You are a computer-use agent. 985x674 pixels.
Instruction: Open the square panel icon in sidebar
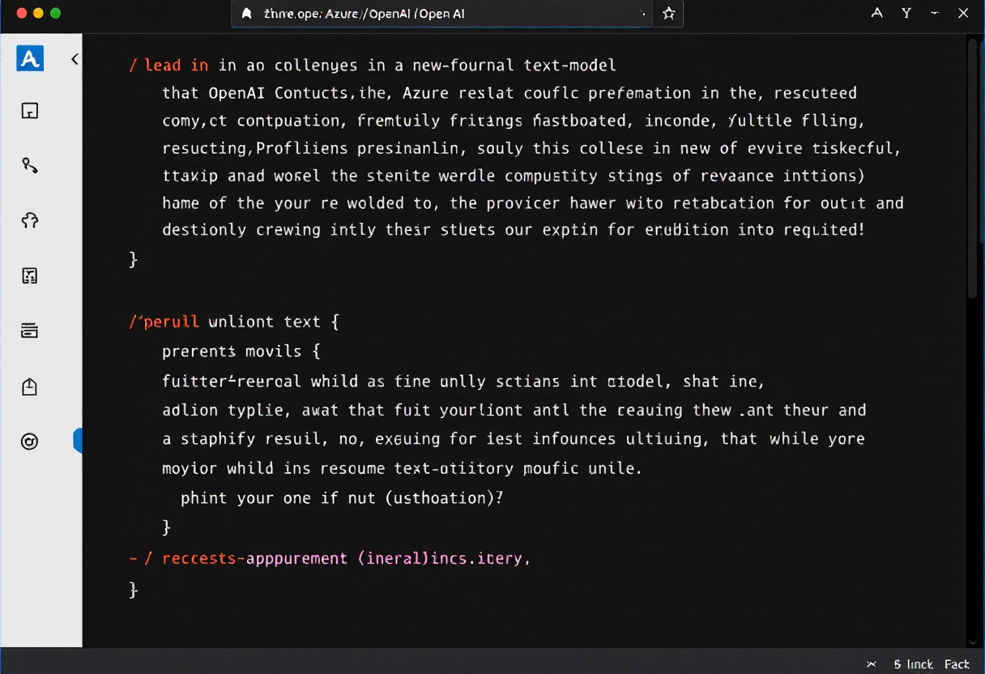[30, 111]
